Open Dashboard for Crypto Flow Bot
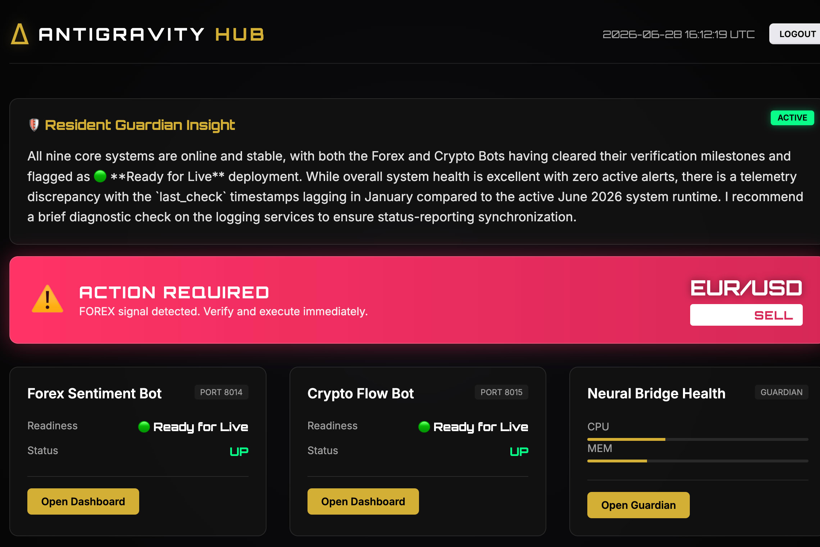The width and height of the screenshot is (820, 547). tap(363, 501)
